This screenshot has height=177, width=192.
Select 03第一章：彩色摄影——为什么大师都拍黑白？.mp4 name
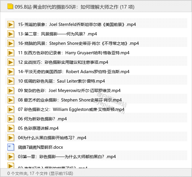[67, 157]
